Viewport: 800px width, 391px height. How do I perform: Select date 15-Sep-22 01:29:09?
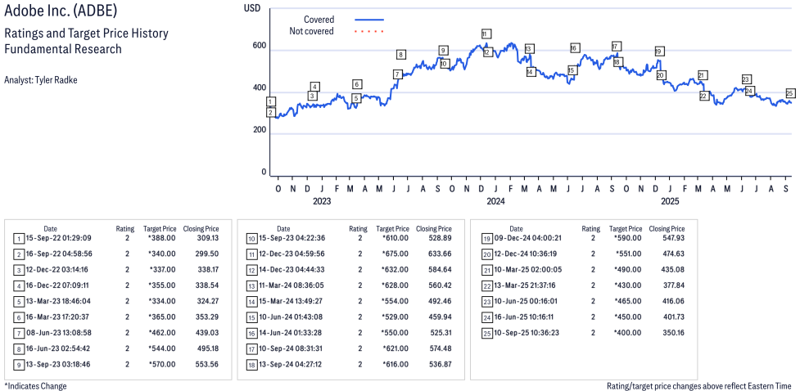click(x=59, y=237)
